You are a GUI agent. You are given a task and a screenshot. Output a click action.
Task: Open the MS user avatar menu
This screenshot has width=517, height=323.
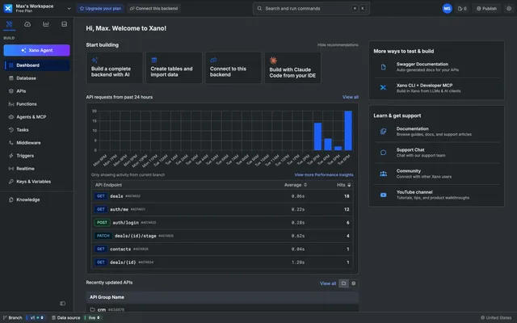click(447, 9)
